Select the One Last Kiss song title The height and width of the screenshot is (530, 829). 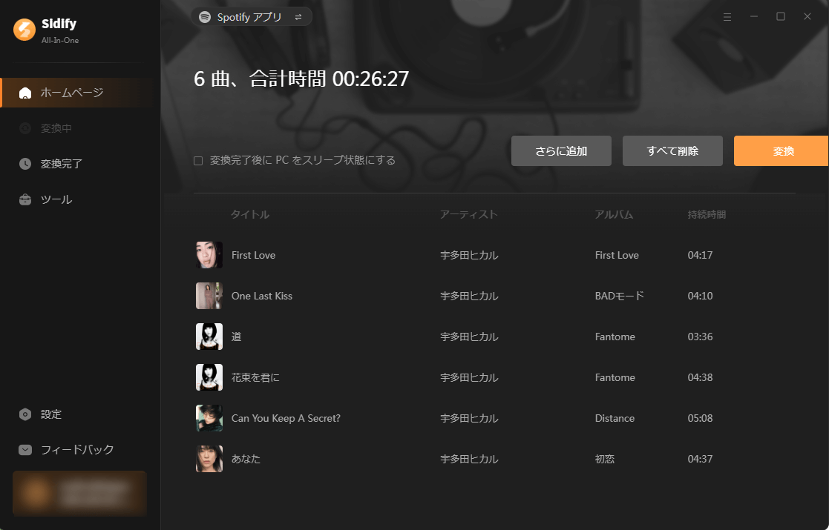pyautogui.click(x=262, y=296)
